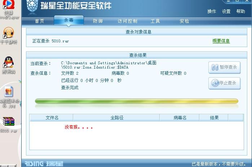Switch to the 安检 tab
The image size is (252, 167).
tap(184, 21)
